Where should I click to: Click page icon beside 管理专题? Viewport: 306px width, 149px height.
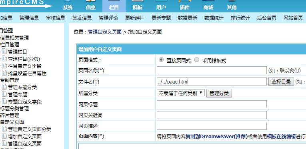(4, 94)
